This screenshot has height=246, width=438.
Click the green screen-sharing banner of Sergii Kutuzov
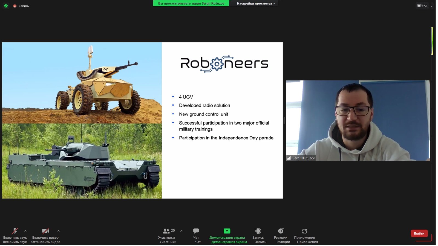(x=191, y=3)
